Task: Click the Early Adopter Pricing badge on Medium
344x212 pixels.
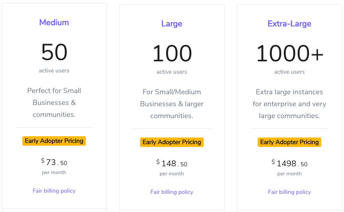Action: pos(54,141)
